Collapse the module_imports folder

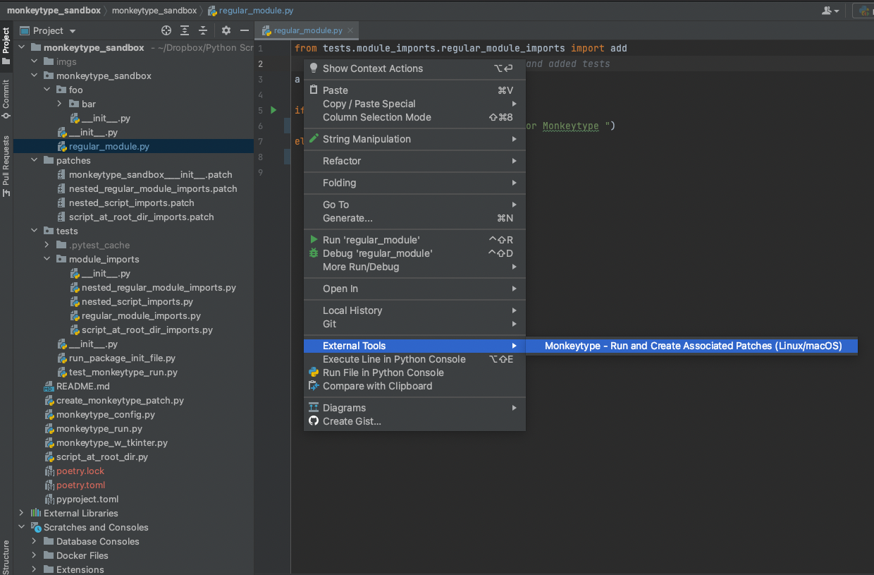point(47,259)
